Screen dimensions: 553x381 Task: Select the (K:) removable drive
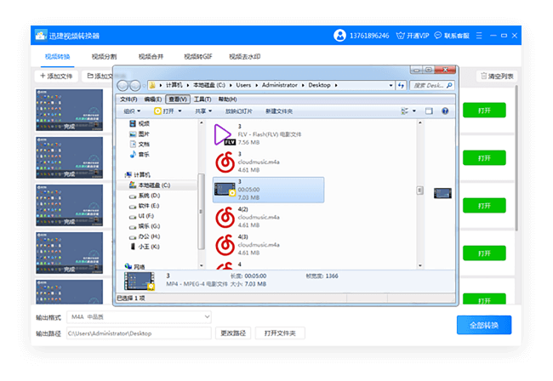click(145, 247)
